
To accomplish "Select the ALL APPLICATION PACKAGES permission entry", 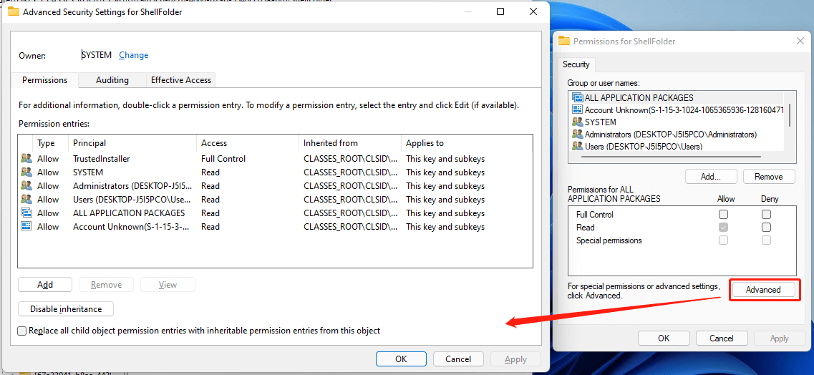I will [x=275, y=213].
